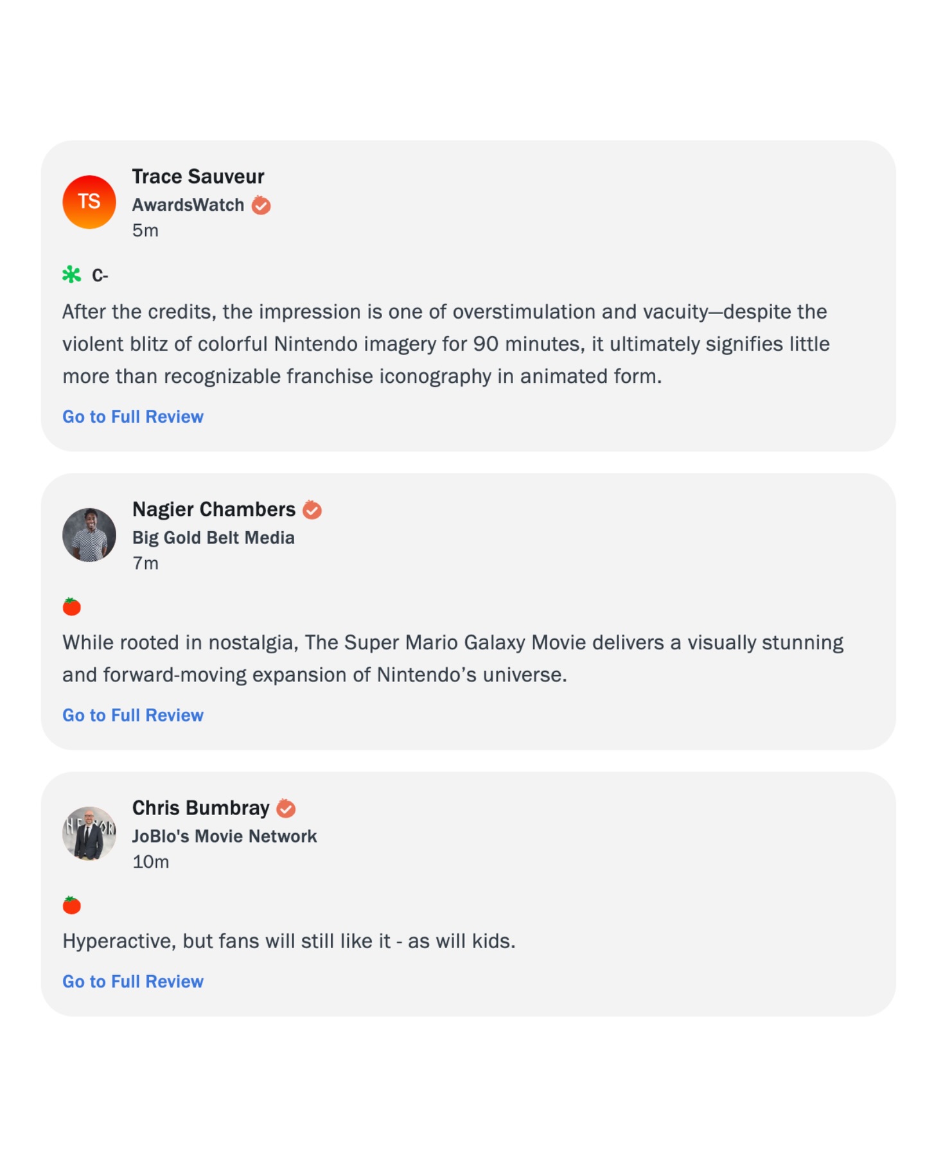925x1155 pixels.
Task: Go to Full Review from Trace Sauveur
Action: click(x=133, y=417)
